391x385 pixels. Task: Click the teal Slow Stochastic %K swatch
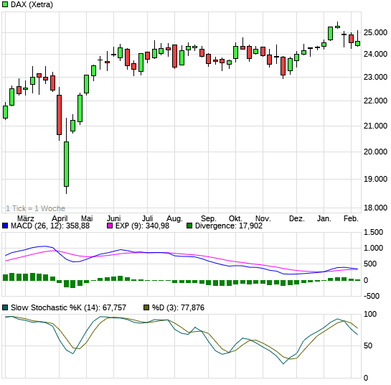point(5,307)
